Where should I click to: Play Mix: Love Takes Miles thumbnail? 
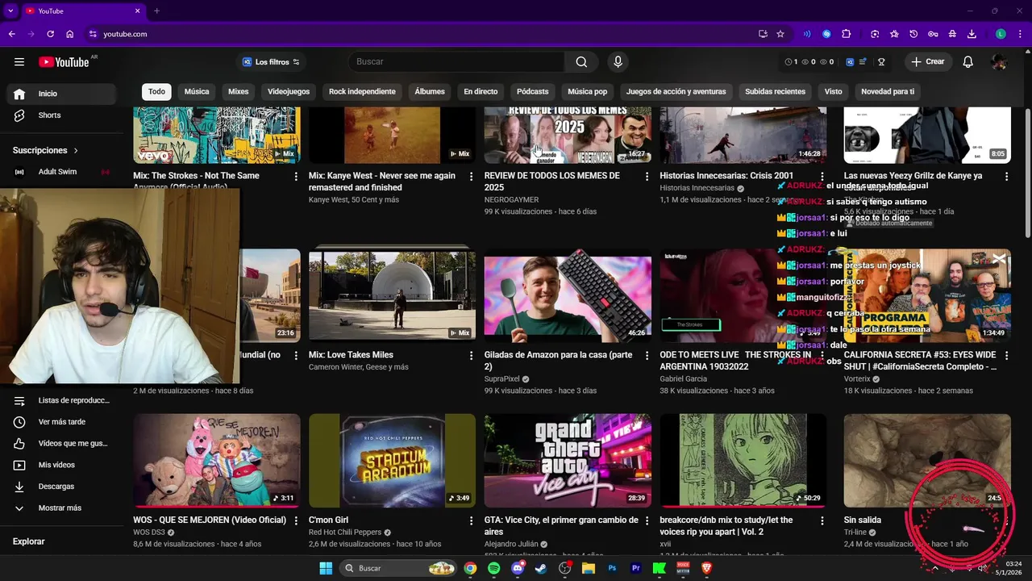tap(392, 295)
